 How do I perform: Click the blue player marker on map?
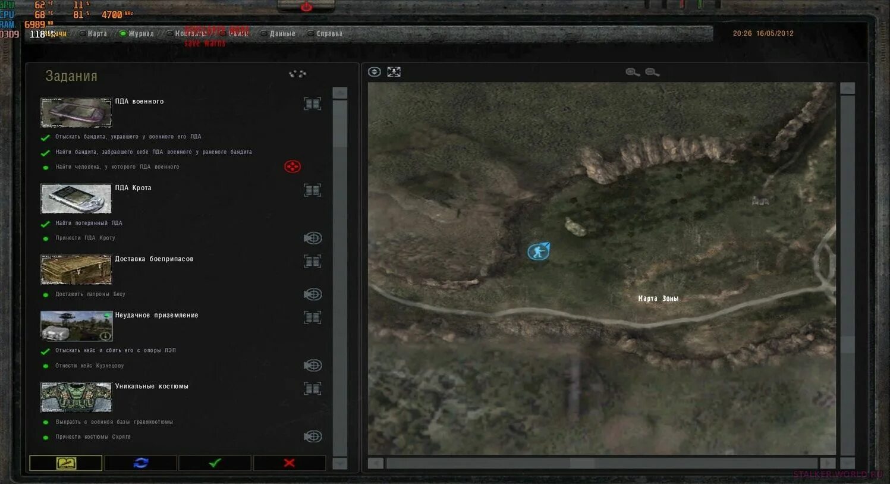point(539,252)
